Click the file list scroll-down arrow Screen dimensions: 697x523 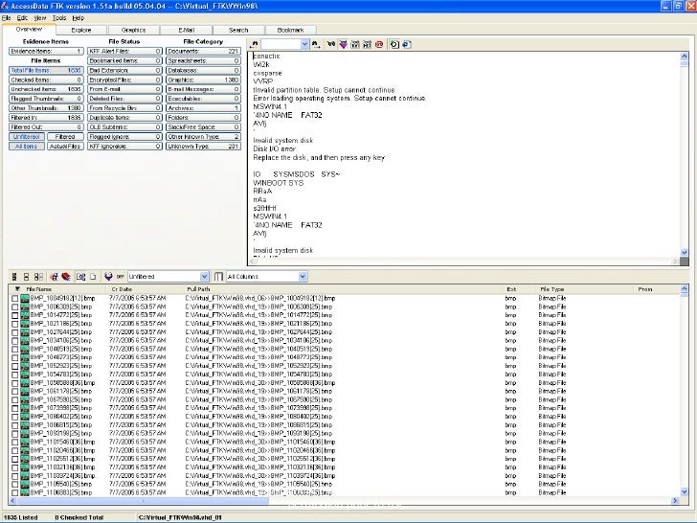click(685, 492)
